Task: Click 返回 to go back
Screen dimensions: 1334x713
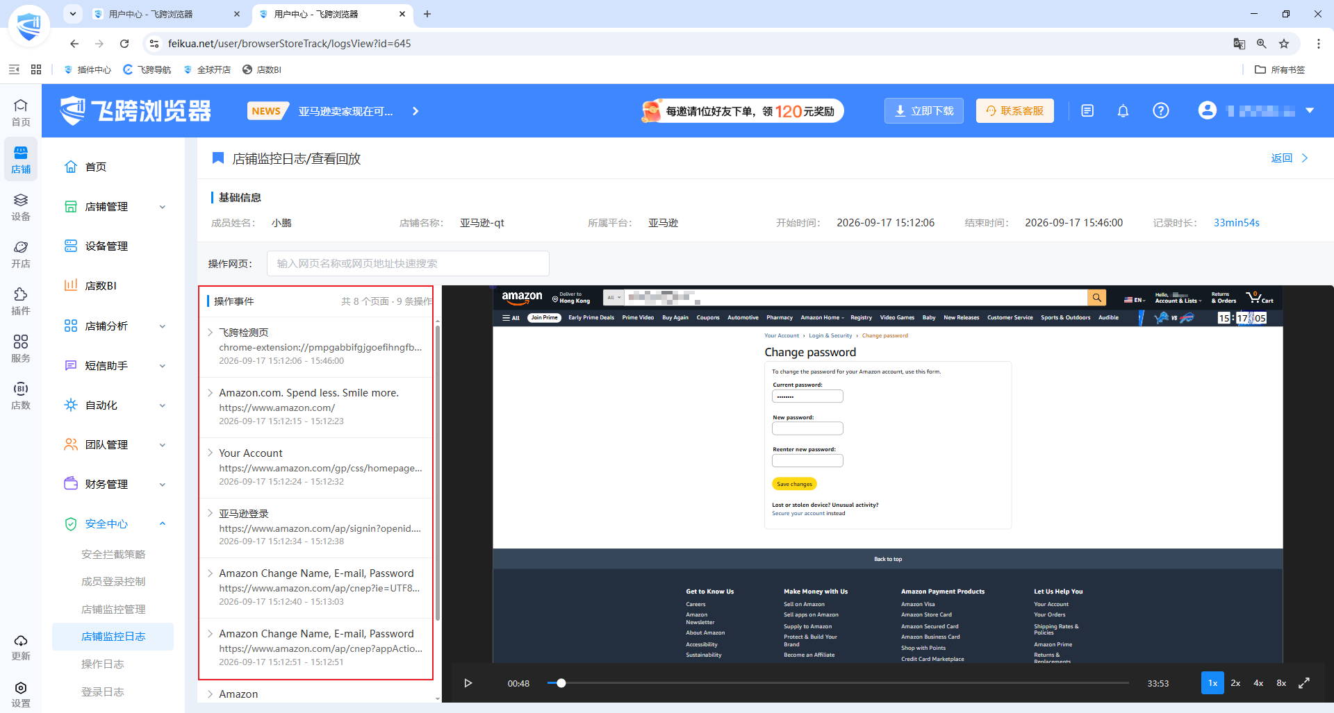Action: pyautogui.click(x=1290, y=158)
